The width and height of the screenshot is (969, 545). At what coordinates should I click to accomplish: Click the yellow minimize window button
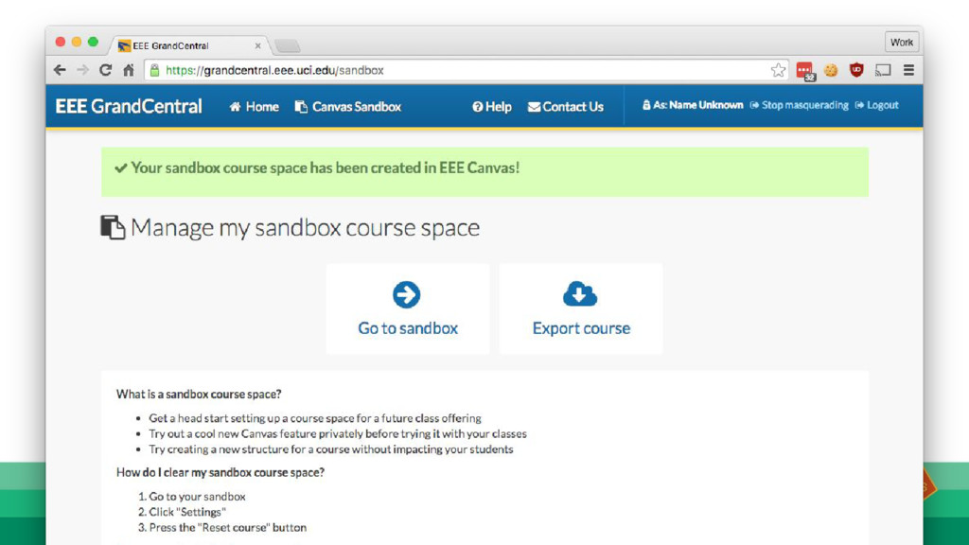tap(77, 42)
